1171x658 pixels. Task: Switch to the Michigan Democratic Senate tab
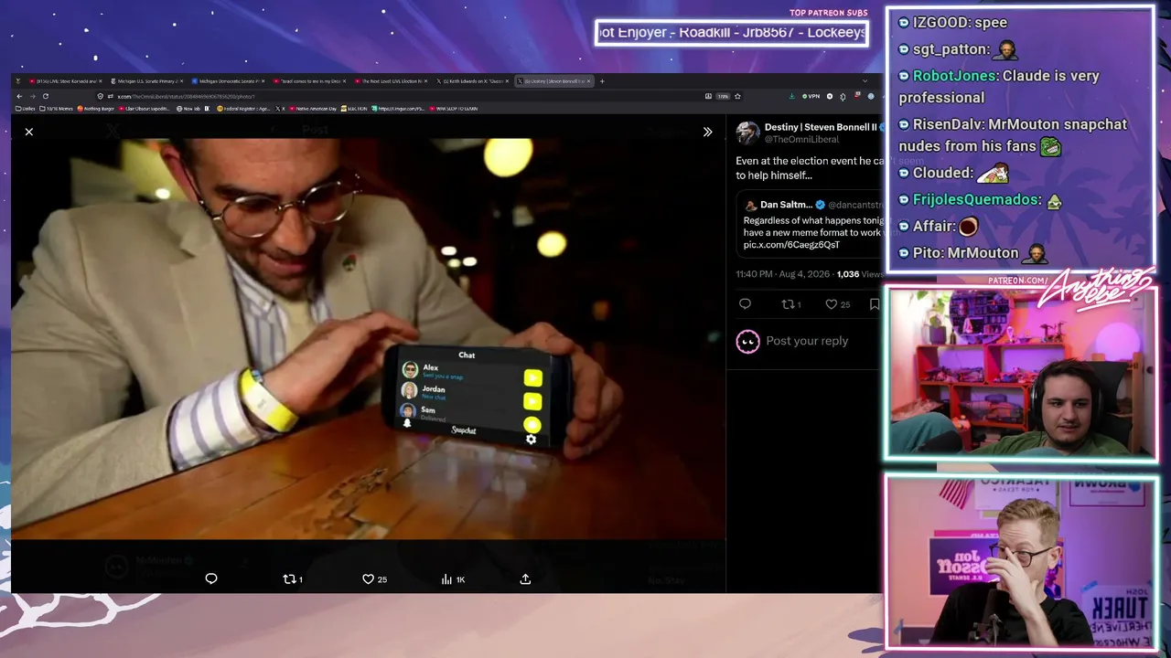point(229,81)
